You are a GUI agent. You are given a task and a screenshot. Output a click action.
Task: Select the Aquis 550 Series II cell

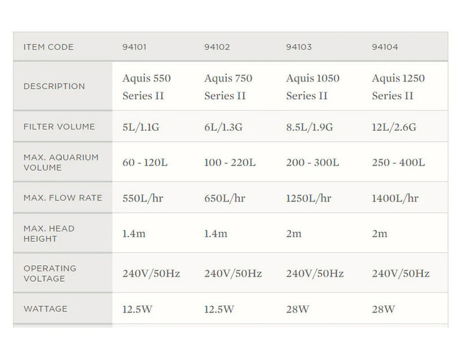coord(147,87)
